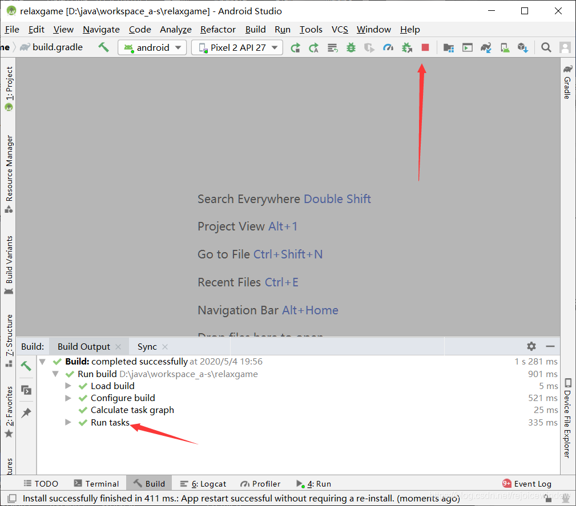Image resolution: width=576 pixels, height=506 pixels.
Task: Open Build panel settings gear
Action: [x=531, y=346]
